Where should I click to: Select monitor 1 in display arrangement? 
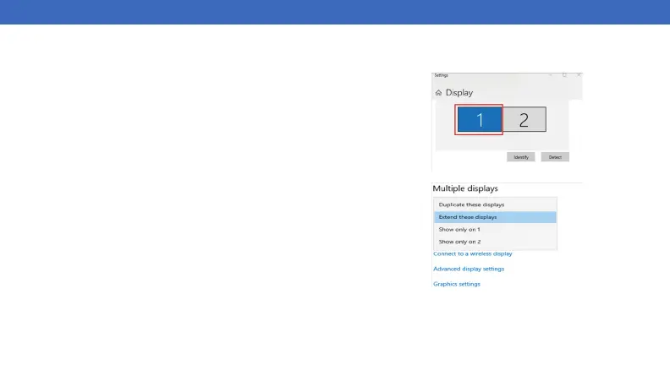pyautogui.click(x=479, y=119)
